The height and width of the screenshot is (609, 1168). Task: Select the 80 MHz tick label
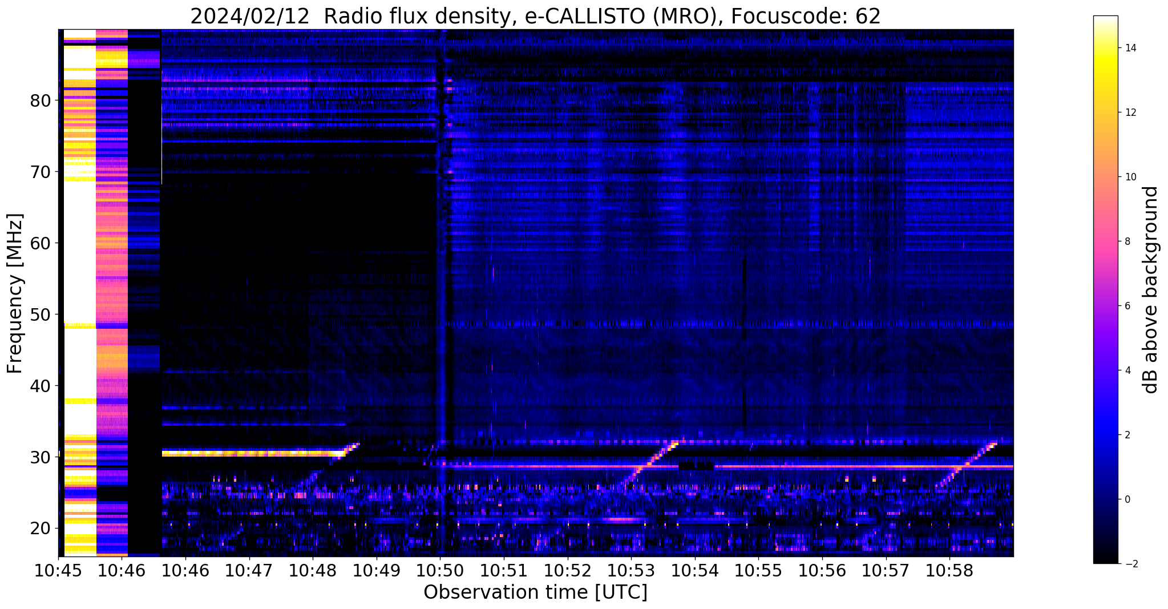pyautogui.click(x=41, y=100)
